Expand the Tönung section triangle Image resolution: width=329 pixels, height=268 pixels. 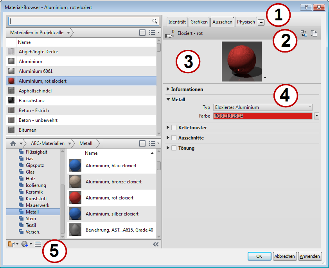point(168,148)
